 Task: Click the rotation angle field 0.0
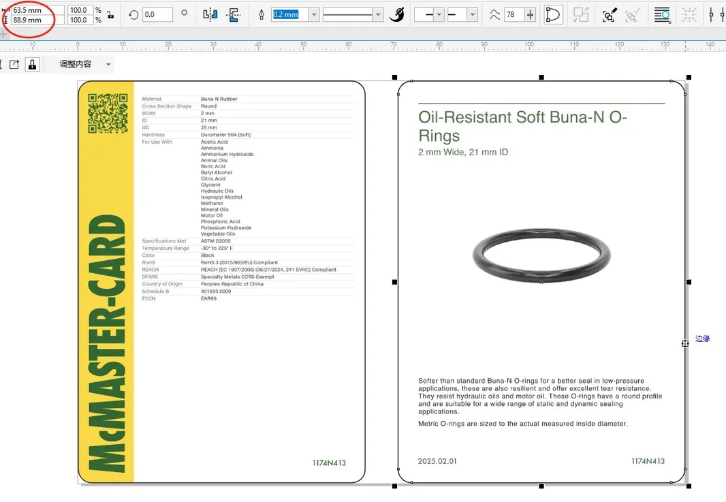pyautogui.click(x=157, y=15)
